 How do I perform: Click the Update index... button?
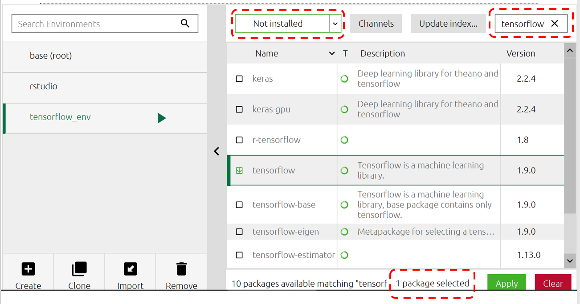pos(448,24)
